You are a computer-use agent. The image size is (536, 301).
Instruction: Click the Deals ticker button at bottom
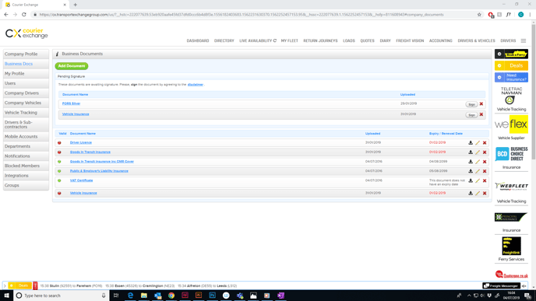19,285
